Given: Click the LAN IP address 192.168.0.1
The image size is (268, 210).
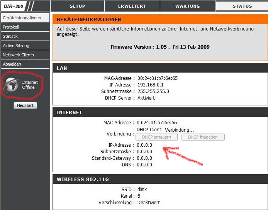Looking at the screenshot, I should pyautogui.click(x=150, y=85).
